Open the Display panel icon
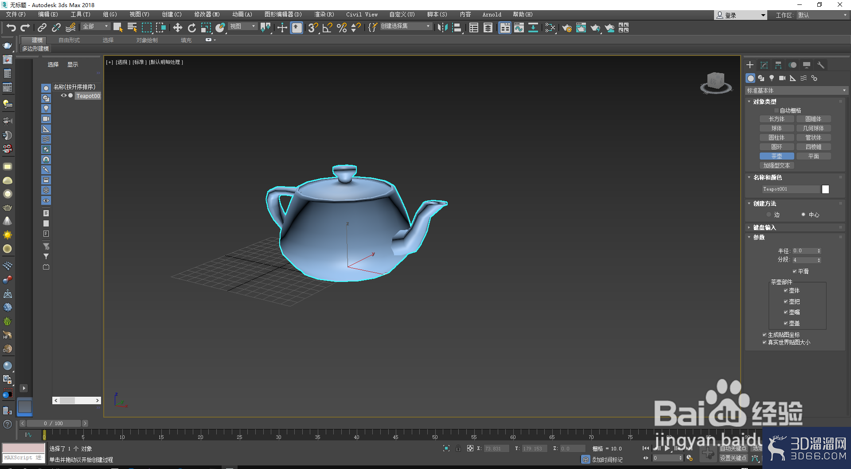This screenshot has width=851, height=469. (807, 65)
